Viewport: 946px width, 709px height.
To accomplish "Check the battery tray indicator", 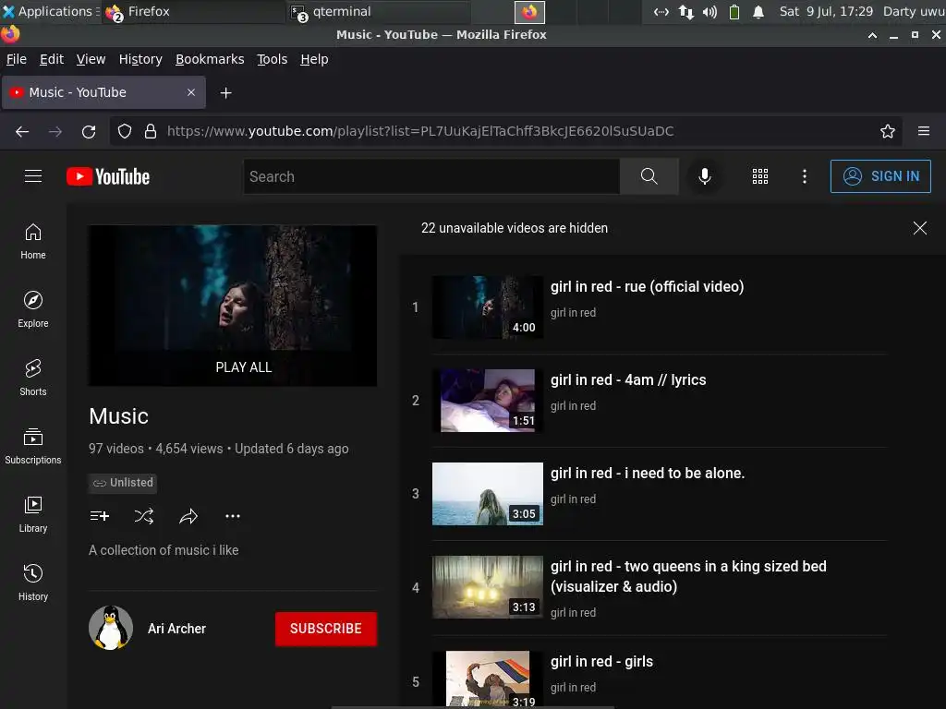I will coord(734,12).
